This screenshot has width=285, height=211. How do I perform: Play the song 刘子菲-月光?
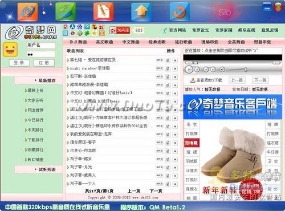[x=81, y=167]
